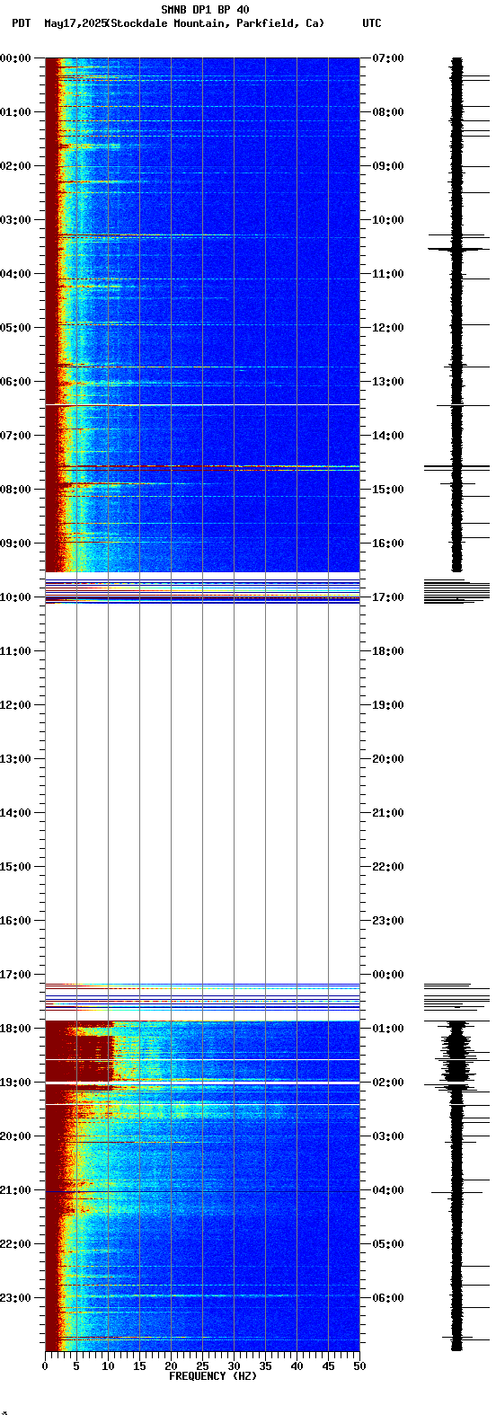Image resolution: width=496 pixels, height=1423 pixels.
Task: Click the large seismogram spike near 10:30 UTC
Action: (x=456, y=249)
